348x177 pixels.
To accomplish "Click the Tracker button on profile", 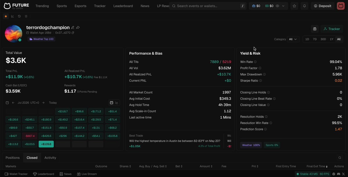I will point(332,29).
